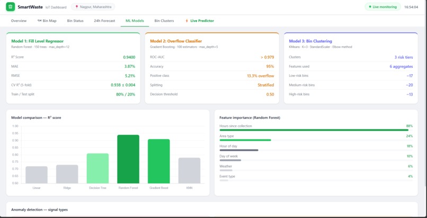Click the High-risk bins label
The height and width of the screenshot is (218, 427).
click(x=299, y=94)
